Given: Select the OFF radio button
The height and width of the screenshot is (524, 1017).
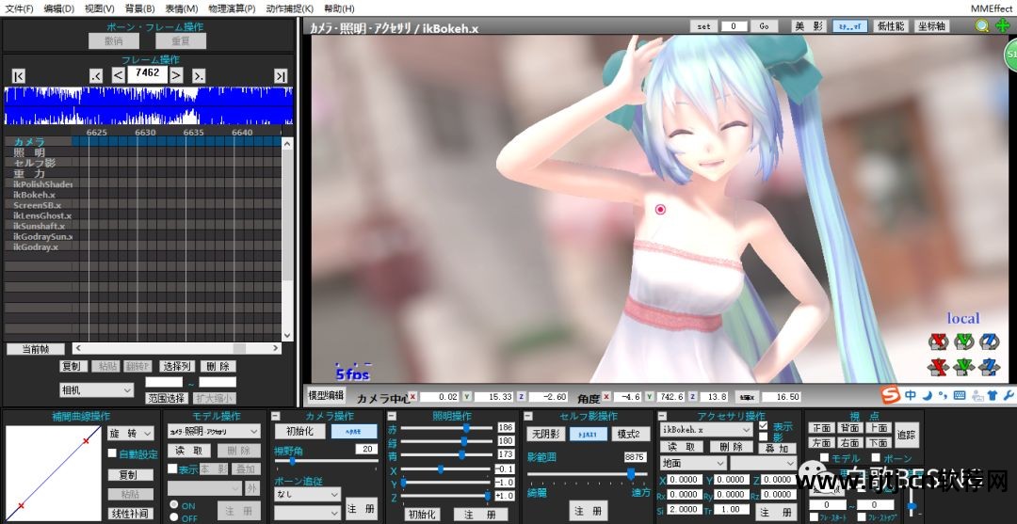Looking at the screenshot, I should click(174, 518).
